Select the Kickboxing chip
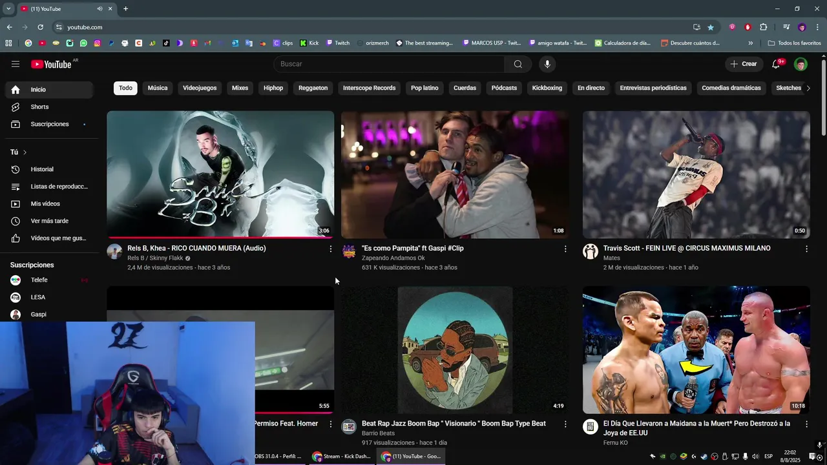 click(x=547, y=88)
